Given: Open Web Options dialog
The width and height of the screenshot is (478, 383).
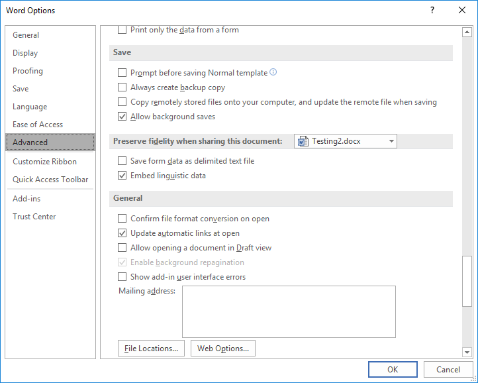Looking at the screenshot, I should point(223,349).
